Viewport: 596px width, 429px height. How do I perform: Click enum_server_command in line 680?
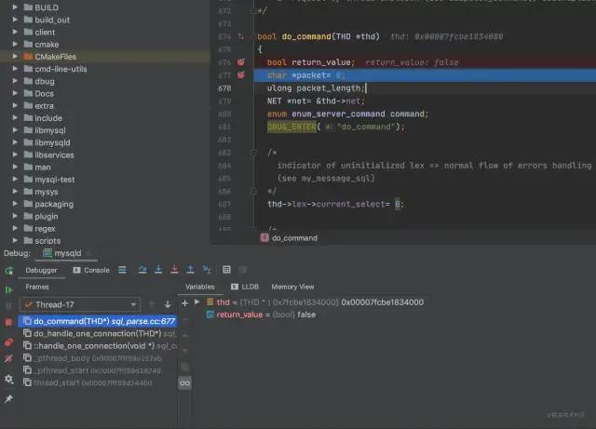(x=338, y=114)
